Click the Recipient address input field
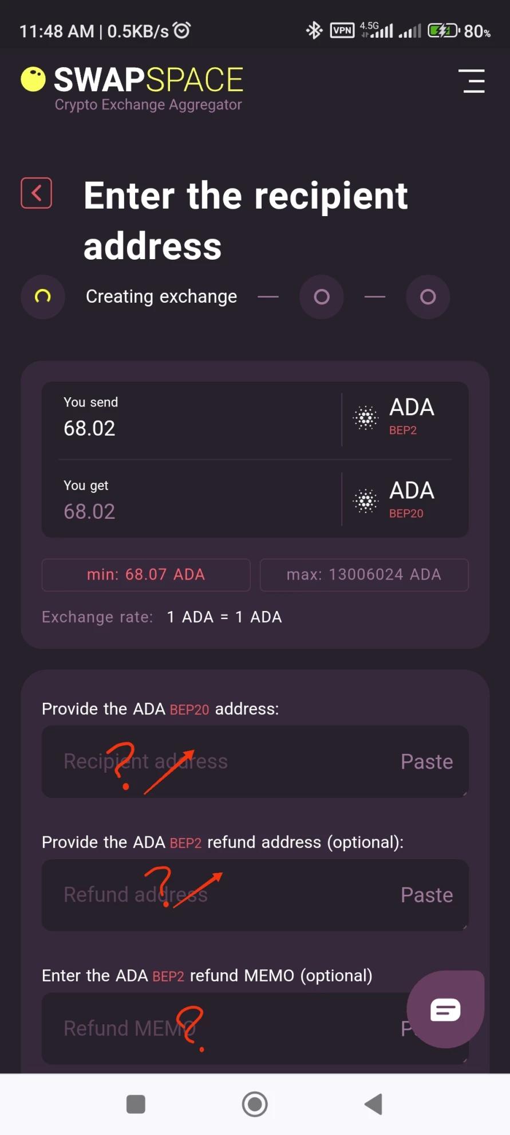The width and height of the screenshot is (510, 1135). click(x=255, y=761)
